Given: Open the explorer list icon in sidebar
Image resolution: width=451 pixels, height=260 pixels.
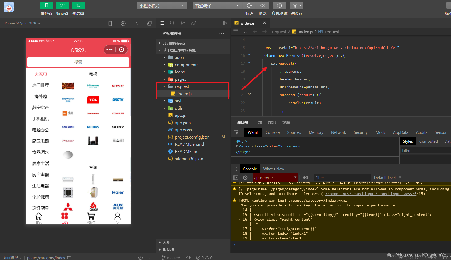Looking at the screenshot, I should point(162,23).
